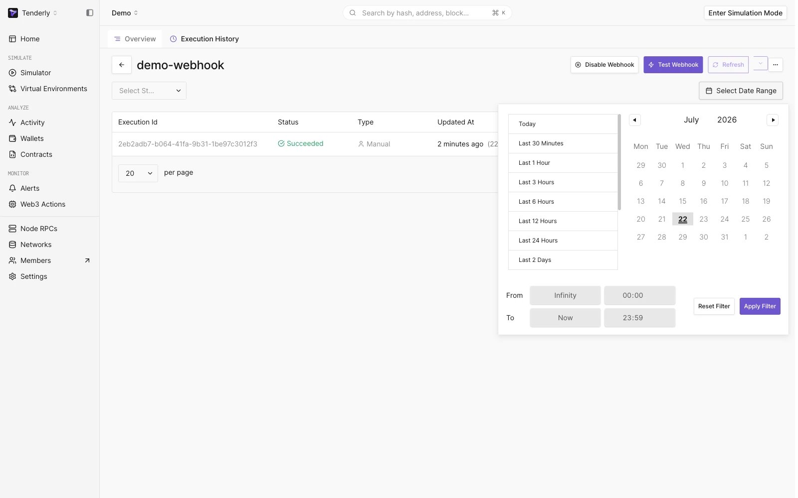Select Last 2 Days preset

tap(563, 260)
